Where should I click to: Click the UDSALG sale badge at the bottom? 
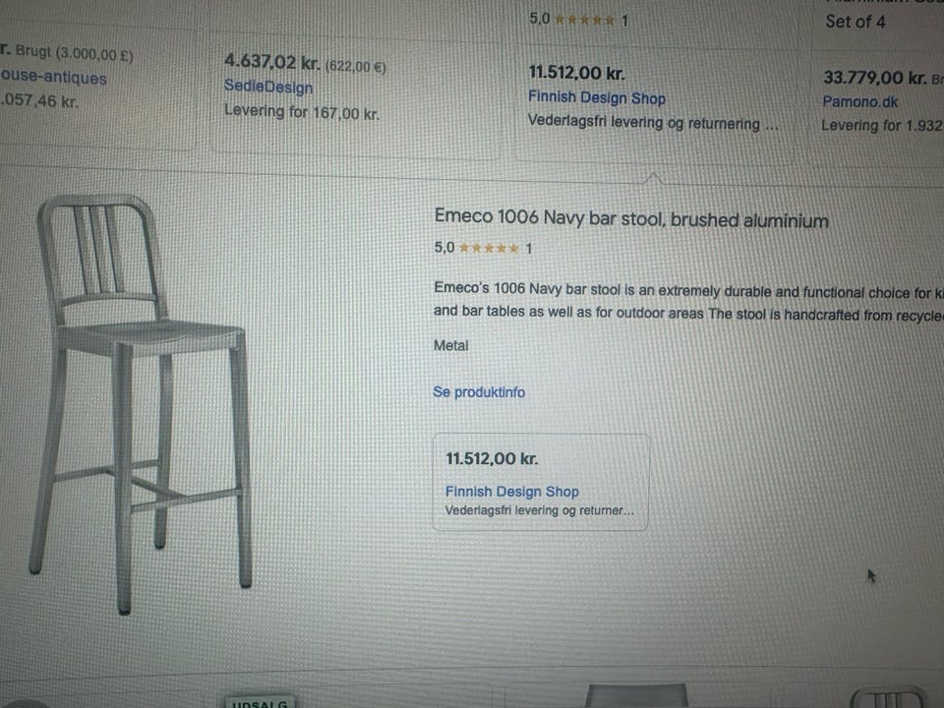260,702
